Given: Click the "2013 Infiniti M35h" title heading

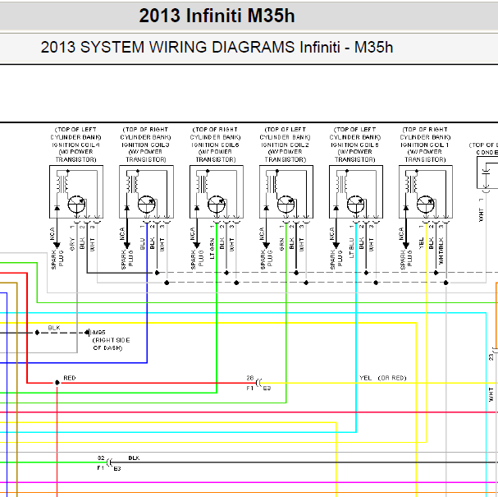Looking at the screenshot, I should (x=217, y=16).
